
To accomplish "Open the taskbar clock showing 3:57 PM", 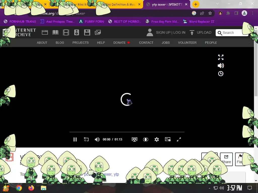I will pyautogui.click(x=235, y=188).
